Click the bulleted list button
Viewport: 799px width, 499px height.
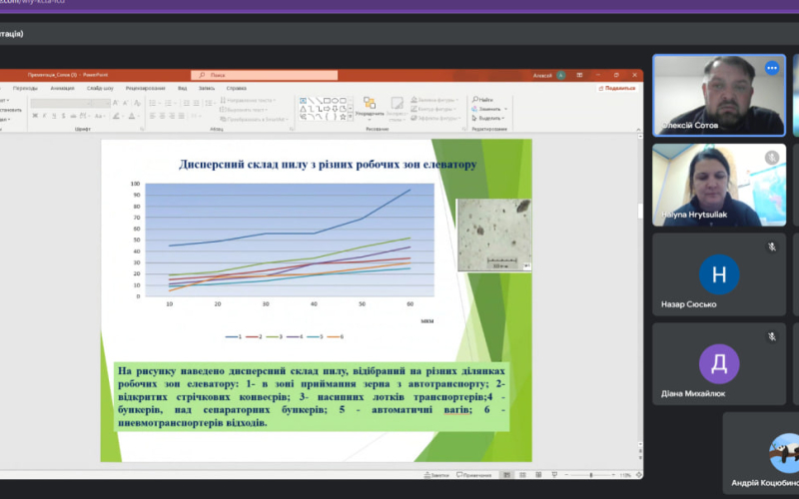tap(154, 103)
